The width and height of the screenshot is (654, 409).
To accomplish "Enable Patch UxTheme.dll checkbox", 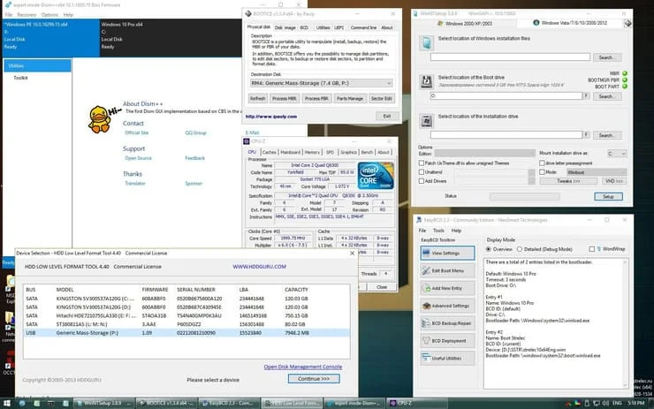I will 422,163.
